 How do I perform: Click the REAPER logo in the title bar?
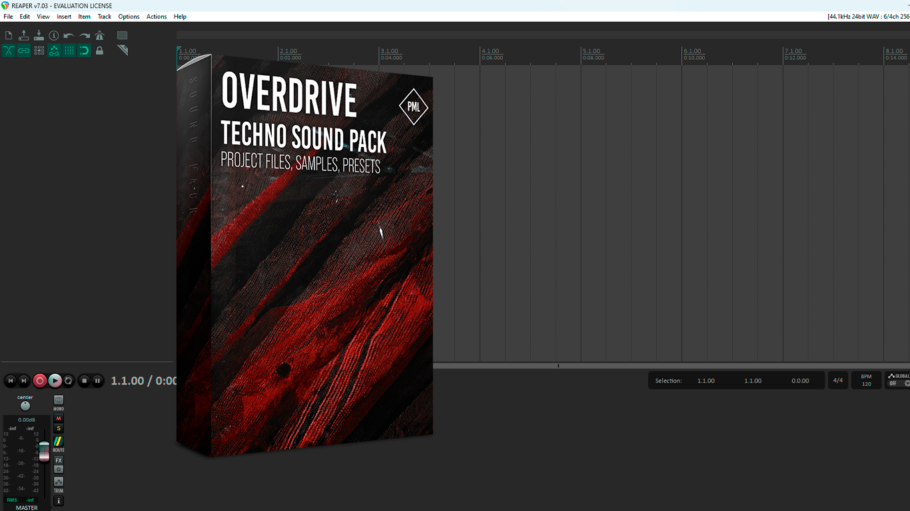tap(5, 5)
